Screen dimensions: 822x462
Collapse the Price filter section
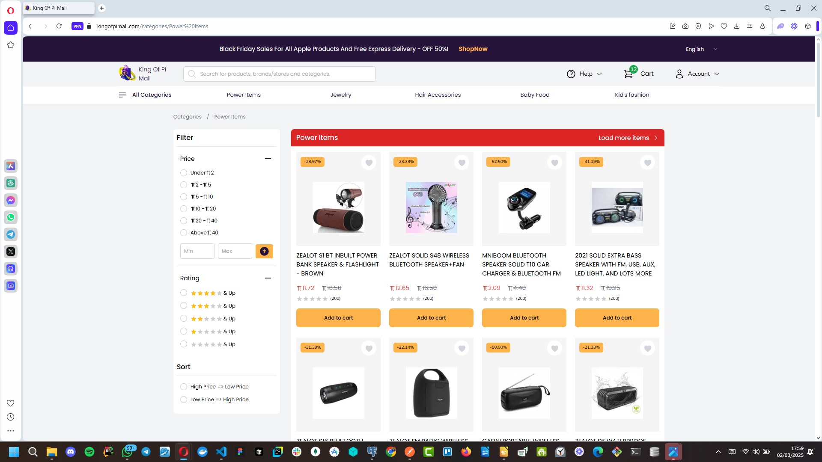(x=268, y=159)
